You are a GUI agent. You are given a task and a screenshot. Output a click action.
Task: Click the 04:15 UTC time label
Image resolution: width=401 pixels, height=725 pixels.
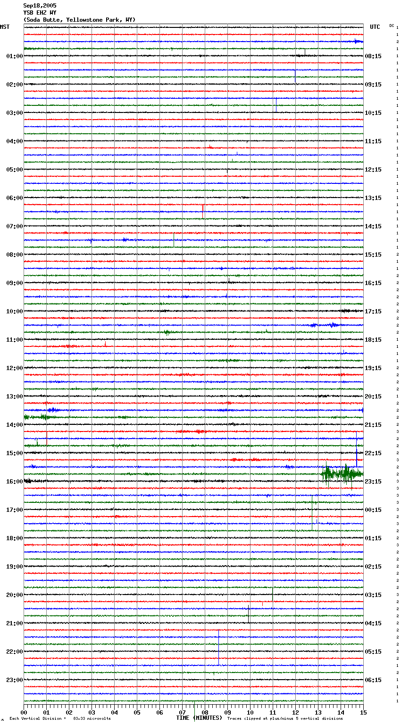(373, 623)
